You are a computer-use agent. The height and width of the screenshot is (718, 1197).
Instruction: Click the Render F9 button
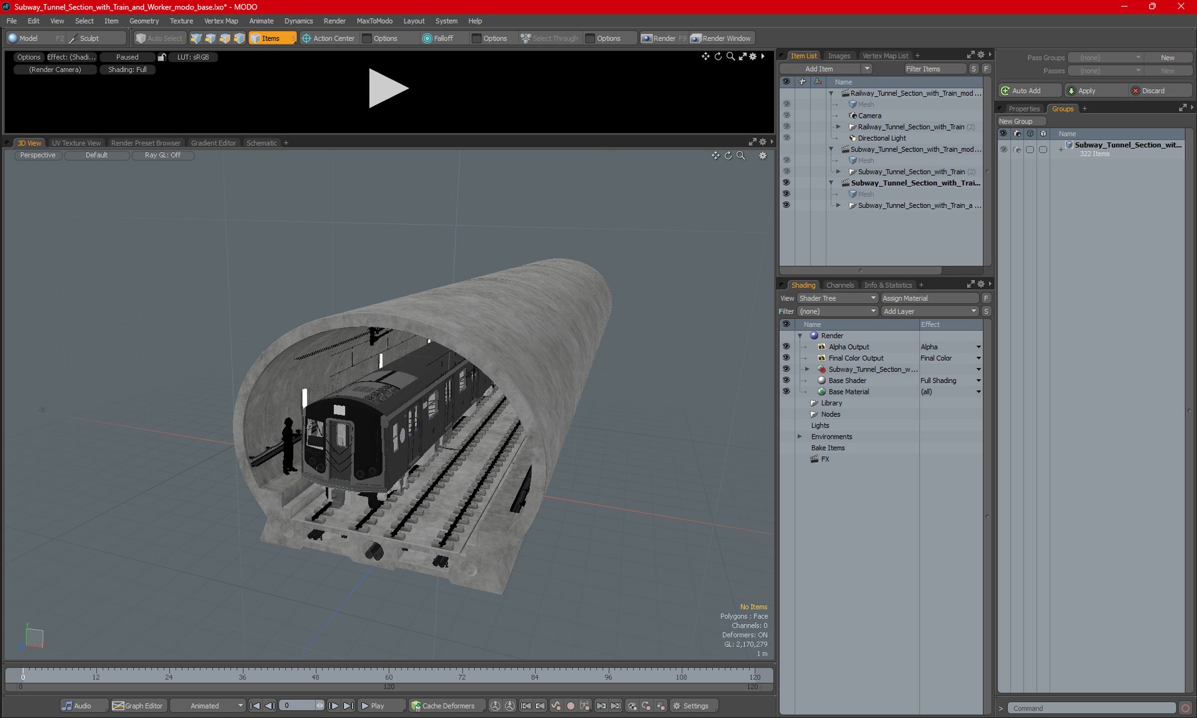(664, 39)
